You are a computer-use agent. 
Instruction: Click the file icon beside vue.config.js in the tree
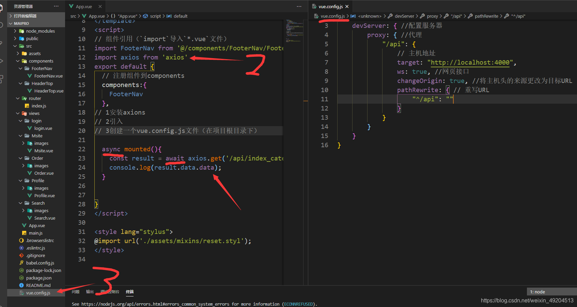click(21, 293)
